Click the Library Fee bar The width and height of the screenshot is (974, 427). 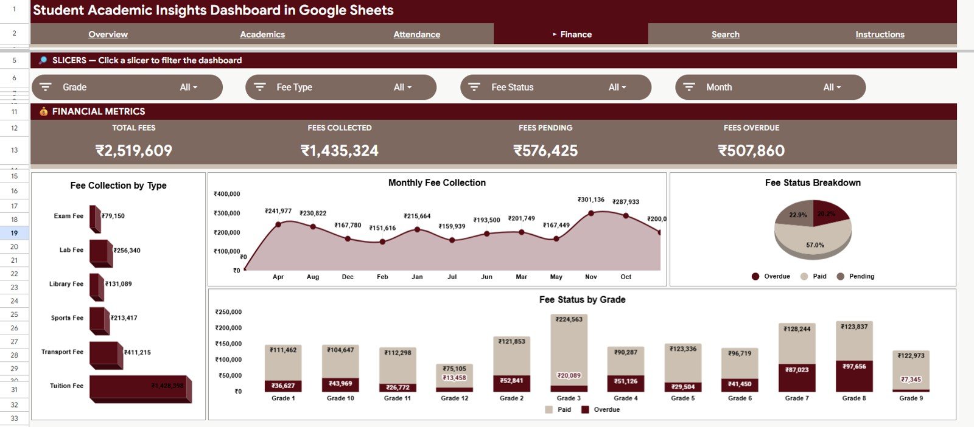pos(97,287)
